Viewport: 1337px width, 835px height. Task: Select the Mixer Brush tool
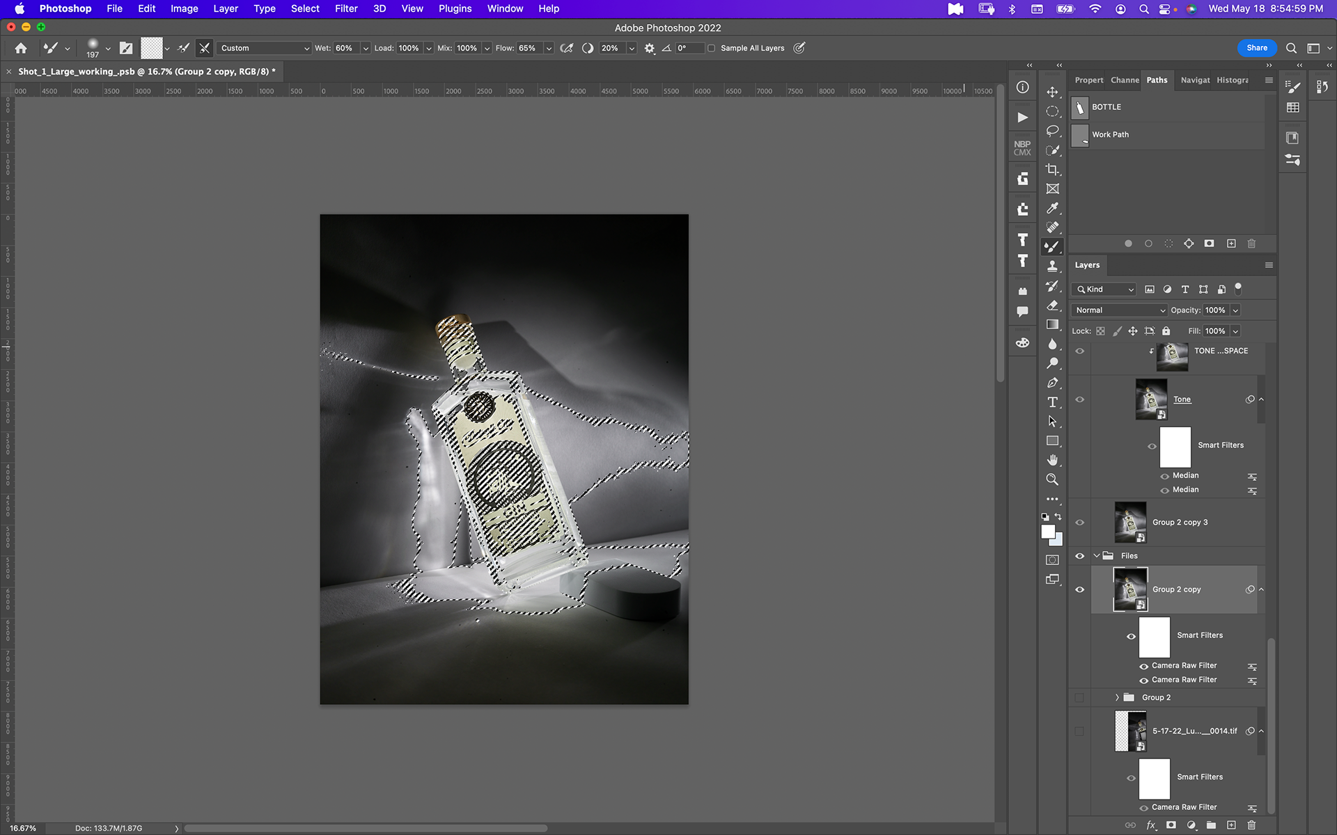click(1052, 246)
